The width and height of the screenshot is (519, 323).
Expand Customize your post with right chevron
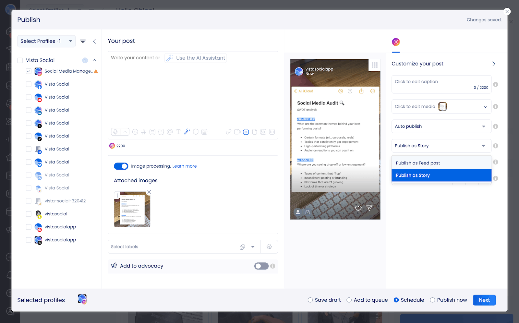click(x=494, y=64)
